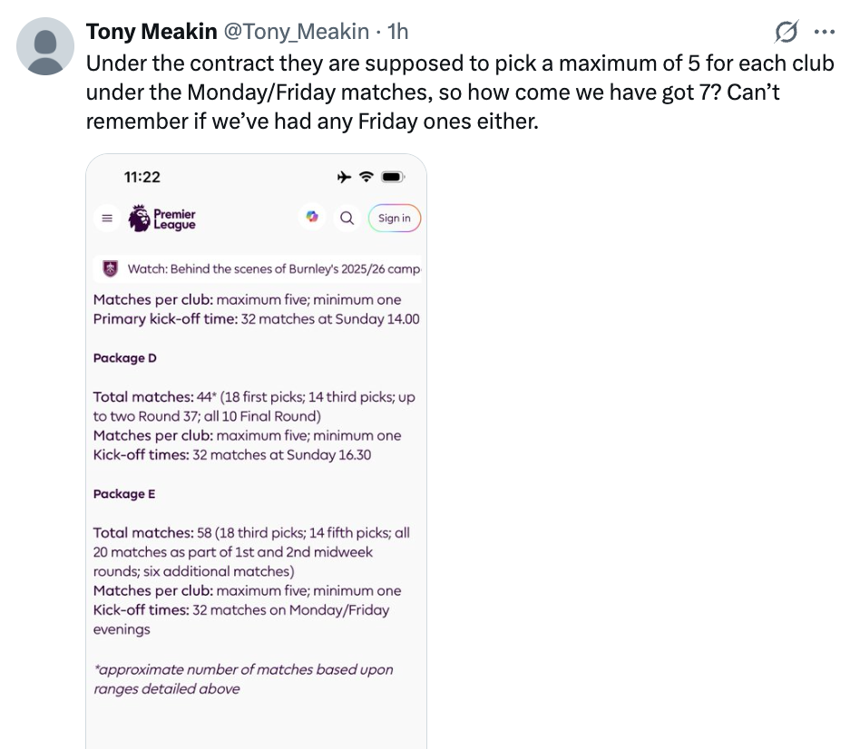860x749 pixels.
Task: Click the Wi-Fi status icon
Action: coord(366,177)
